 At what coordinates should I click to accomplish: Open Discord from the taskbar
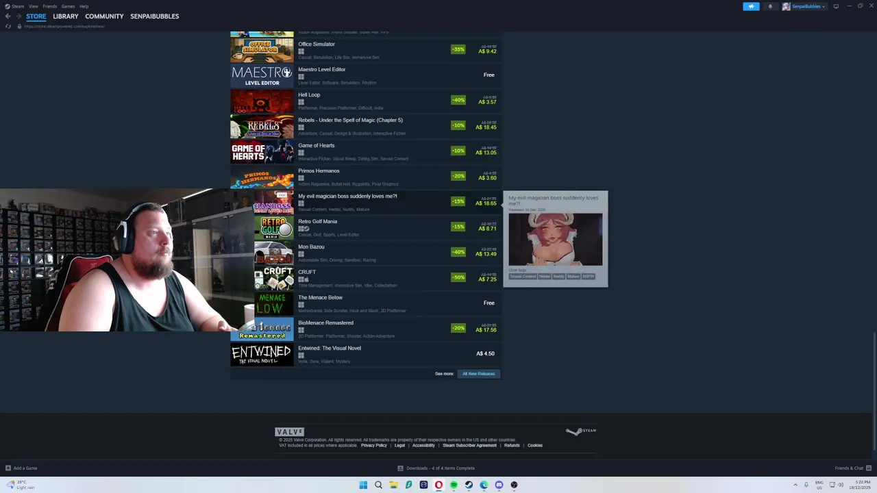click(x=499, y=485)
